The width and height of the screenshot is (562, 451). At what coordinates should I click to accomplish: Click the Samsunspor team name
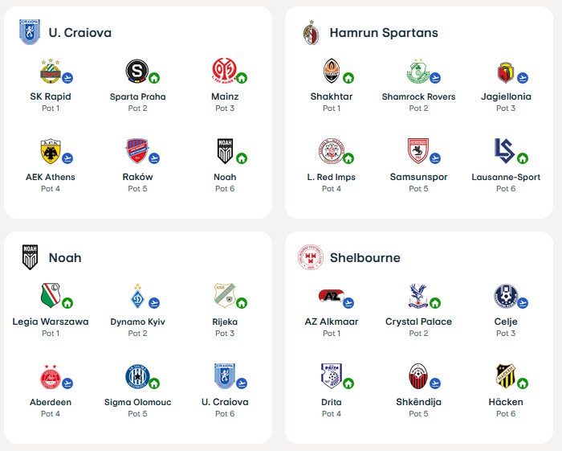(418, 177)
